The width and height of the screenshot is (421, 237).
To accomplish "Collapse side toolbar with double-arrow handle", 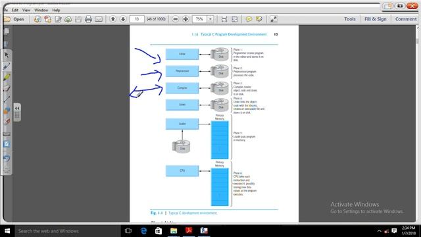I will coord(17,108).
